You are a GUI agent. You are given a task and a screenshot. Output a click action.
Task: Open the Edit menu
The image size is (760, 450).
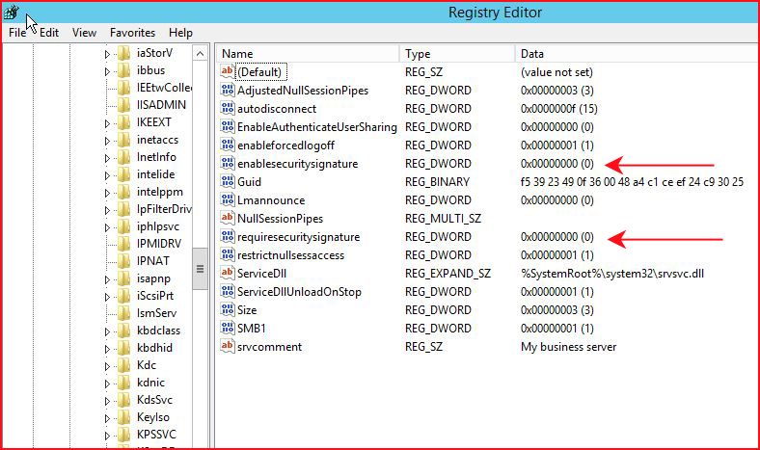49,33
